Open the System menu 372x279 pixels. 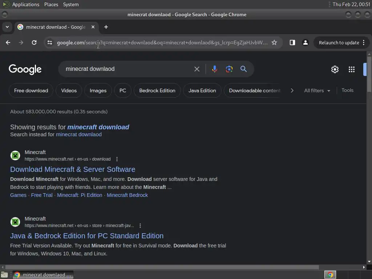pos(71,4)
